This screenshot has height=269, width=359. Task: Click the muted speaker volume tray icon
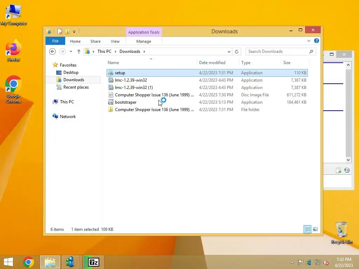point(326,262)
